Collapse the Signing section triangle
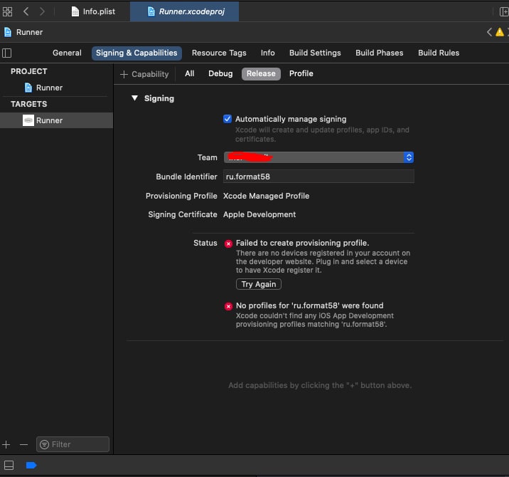509x477 pixels. (x=135, y=98)
